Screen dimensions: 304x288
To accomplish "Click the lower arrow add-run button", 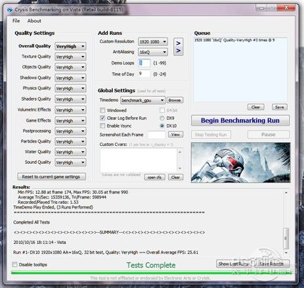I will click(x=179, y=51).
